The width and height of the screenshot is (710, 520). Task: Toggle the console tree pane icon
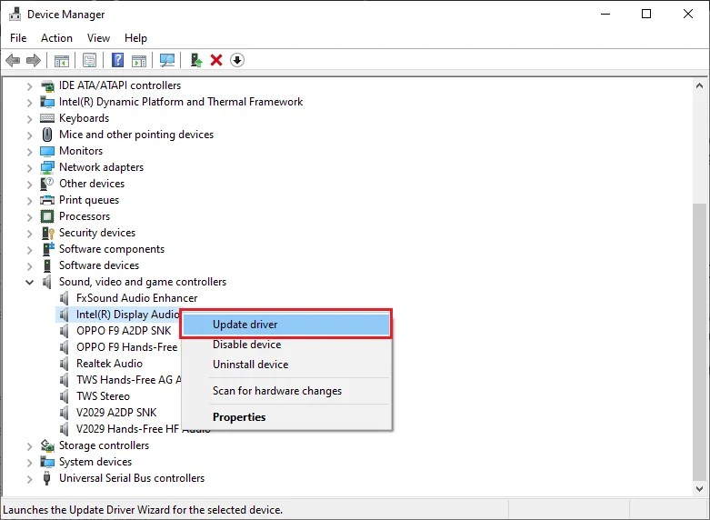click(62, 60)
